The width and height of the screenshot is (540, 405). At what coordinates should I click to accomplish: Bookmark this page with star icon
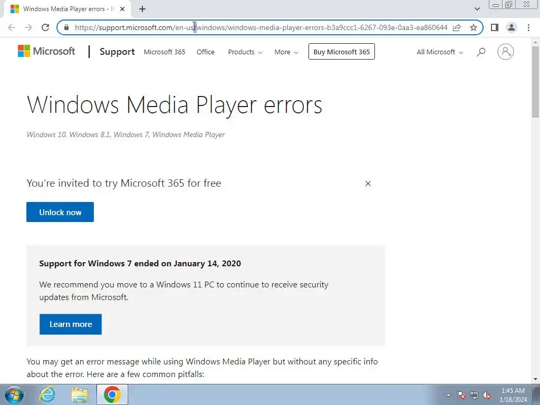tap(474, 27)
